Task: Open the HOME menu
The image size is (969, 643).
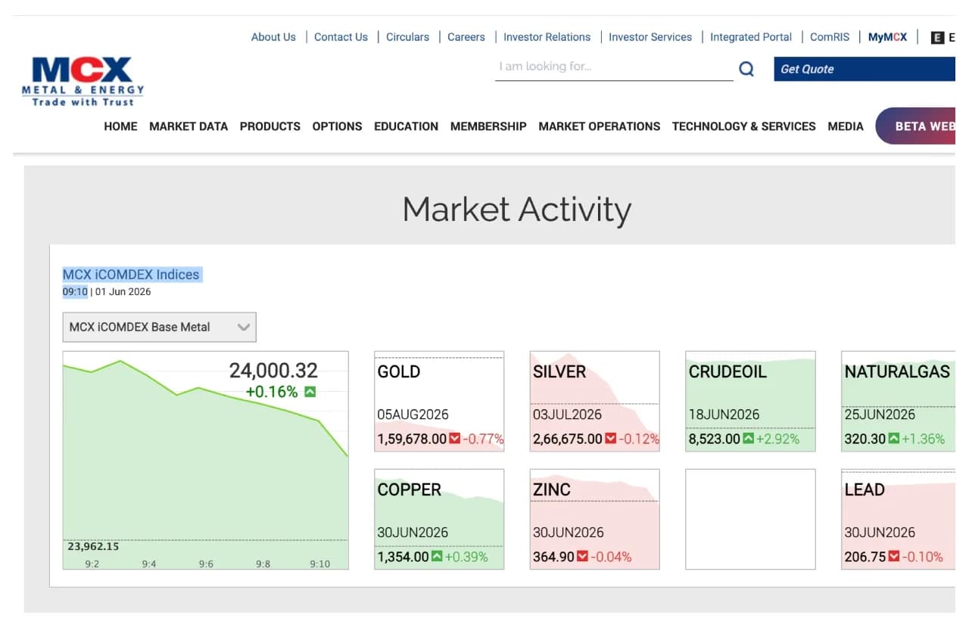Action: pyautogui.click(x=120, y=126)
